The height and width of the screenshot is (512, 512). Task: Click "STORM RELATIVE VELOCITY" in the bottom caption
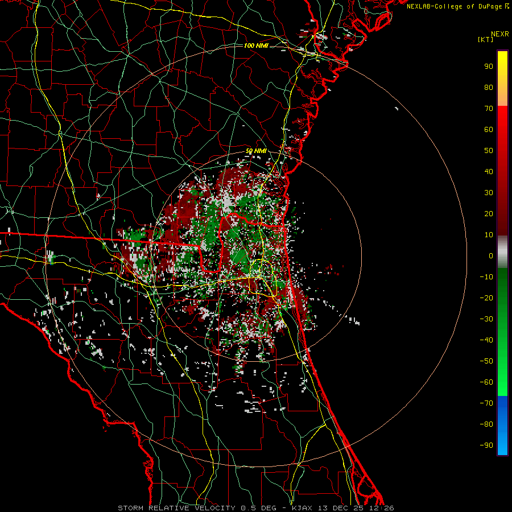(x=176, y=508)
